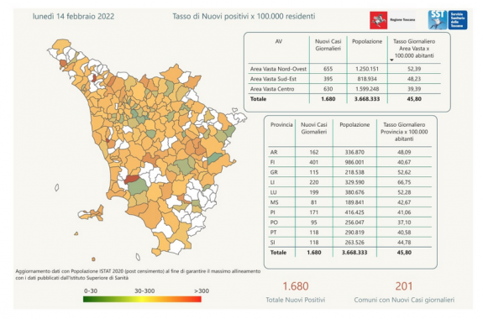Click the large 1.680 Totale Nuovi Positivi card
Screen dimensions: 483x319
pos(296,291)
